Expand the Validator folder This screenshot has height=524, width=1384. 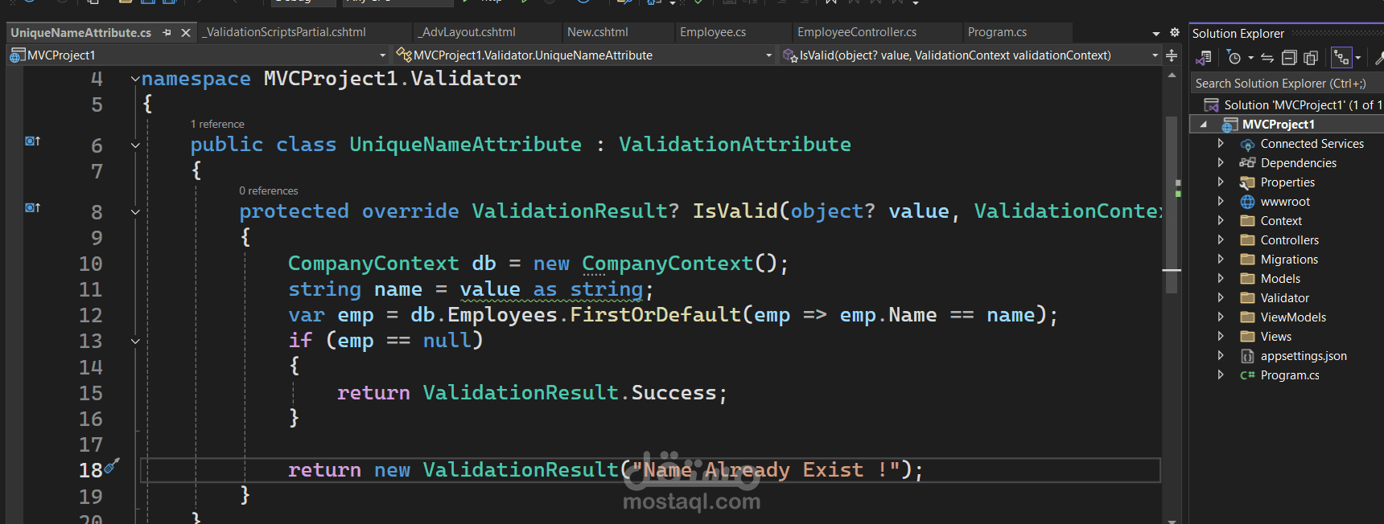coord(1221,297)
